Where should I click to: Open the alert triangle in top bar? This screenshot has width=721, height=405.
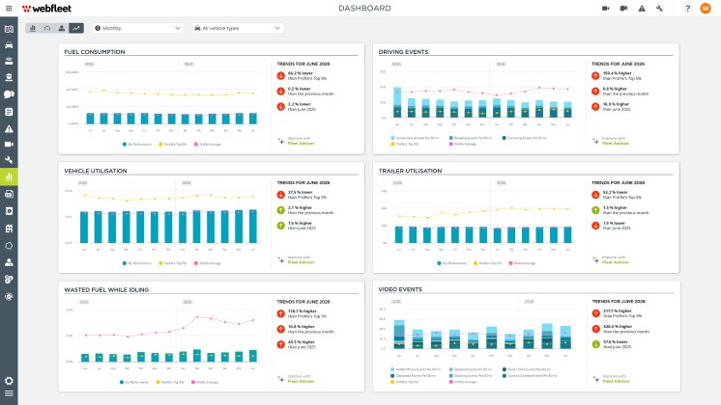(642, 9)
